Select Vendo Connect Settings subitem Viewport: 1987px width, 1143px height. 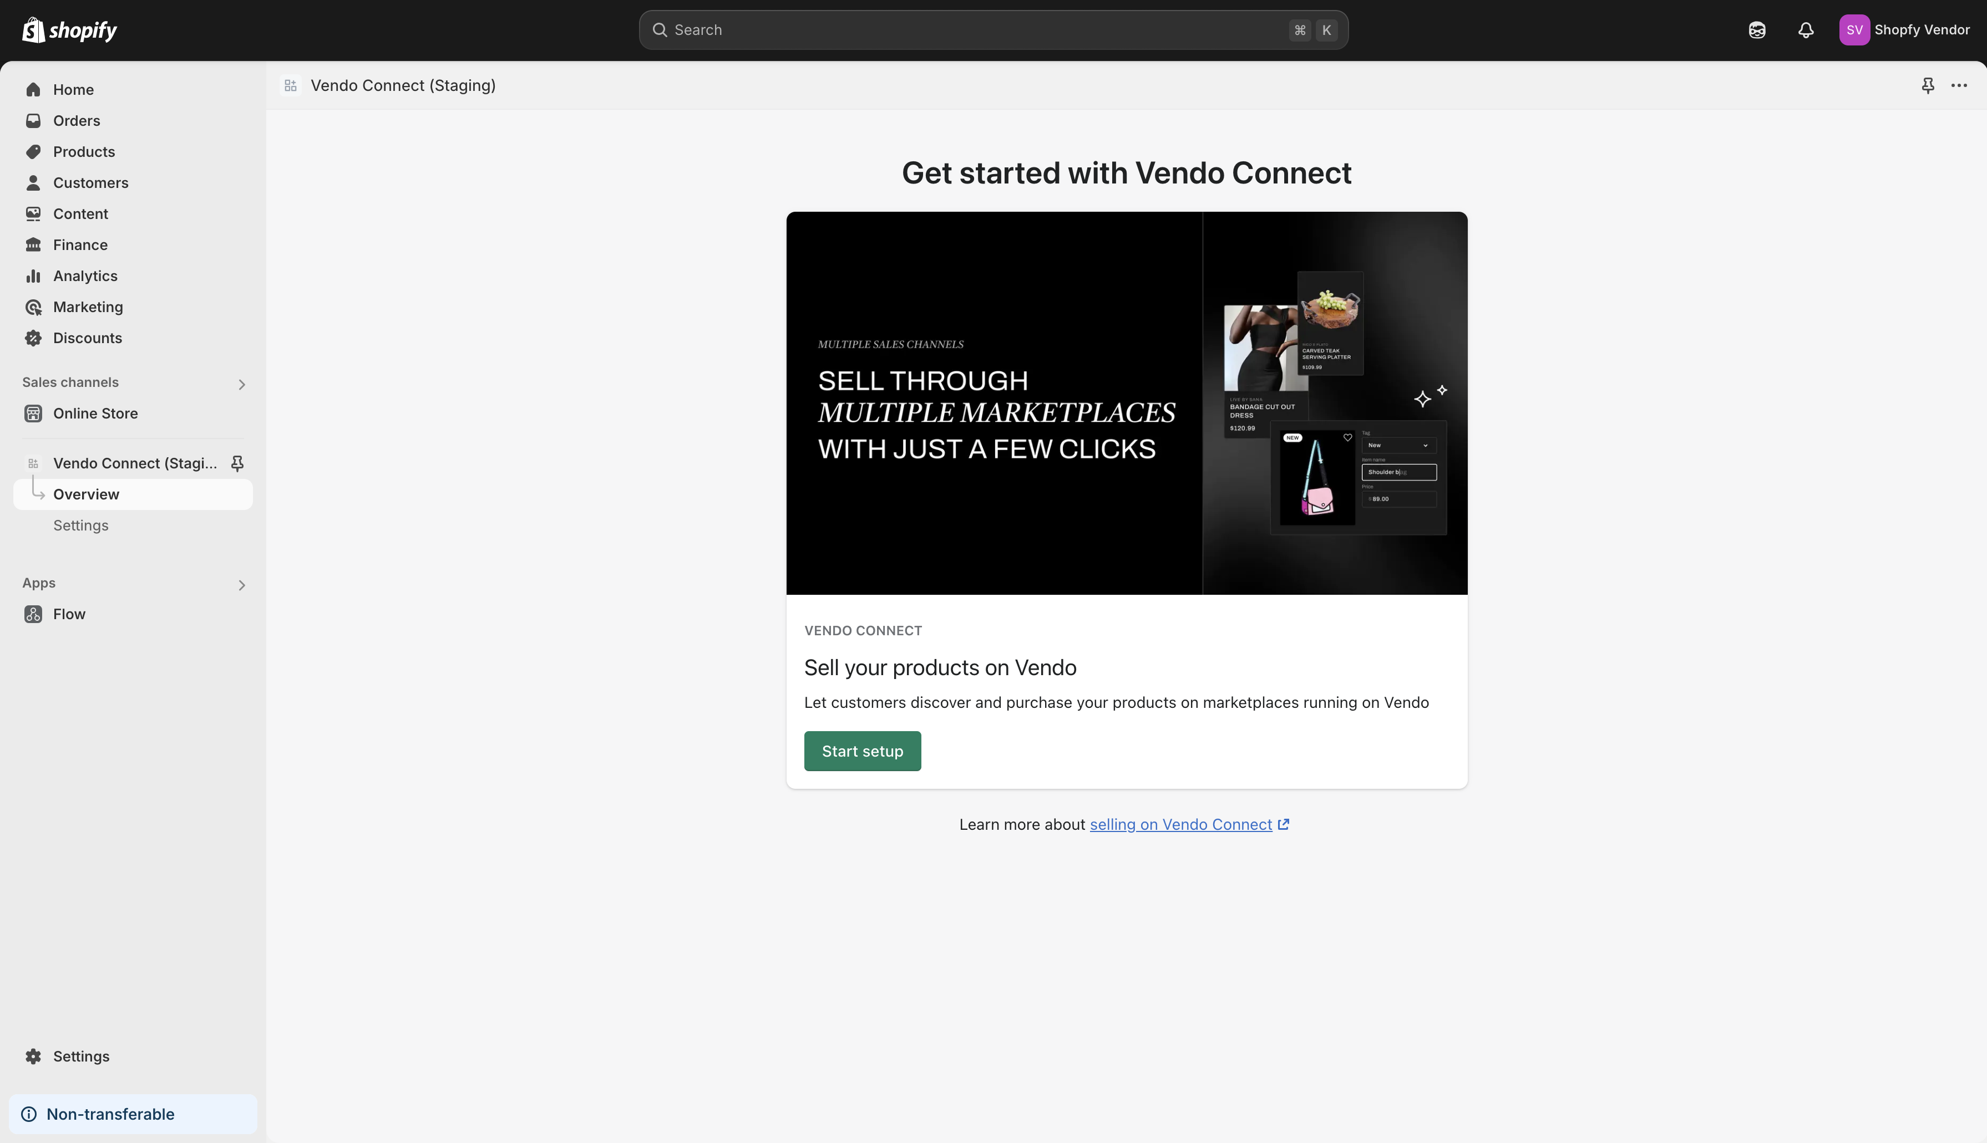point(81,525)
